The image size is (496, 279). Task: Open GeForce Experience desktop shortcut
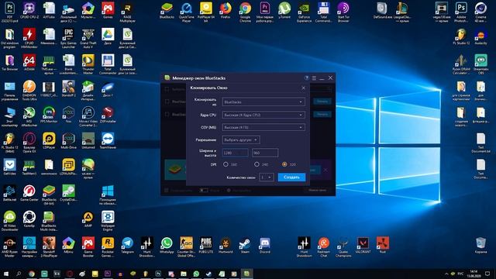tap(304, 12)
